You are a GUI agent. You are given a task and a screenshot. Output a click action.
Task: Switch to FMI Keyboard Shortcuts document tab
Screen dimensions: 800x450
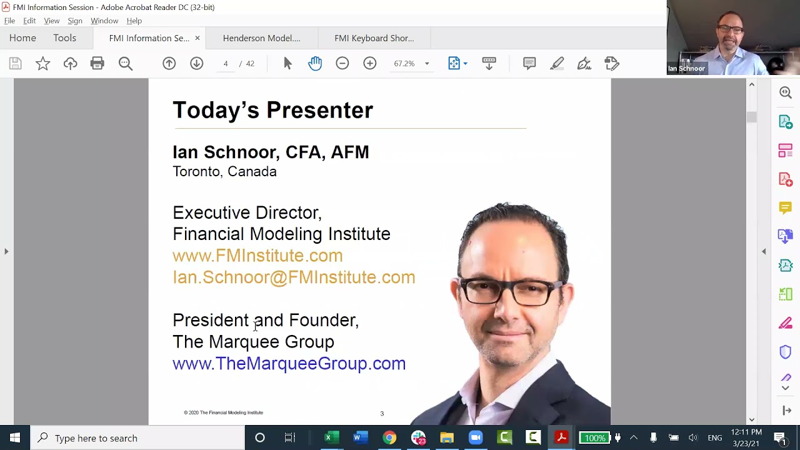click(374, 38)
